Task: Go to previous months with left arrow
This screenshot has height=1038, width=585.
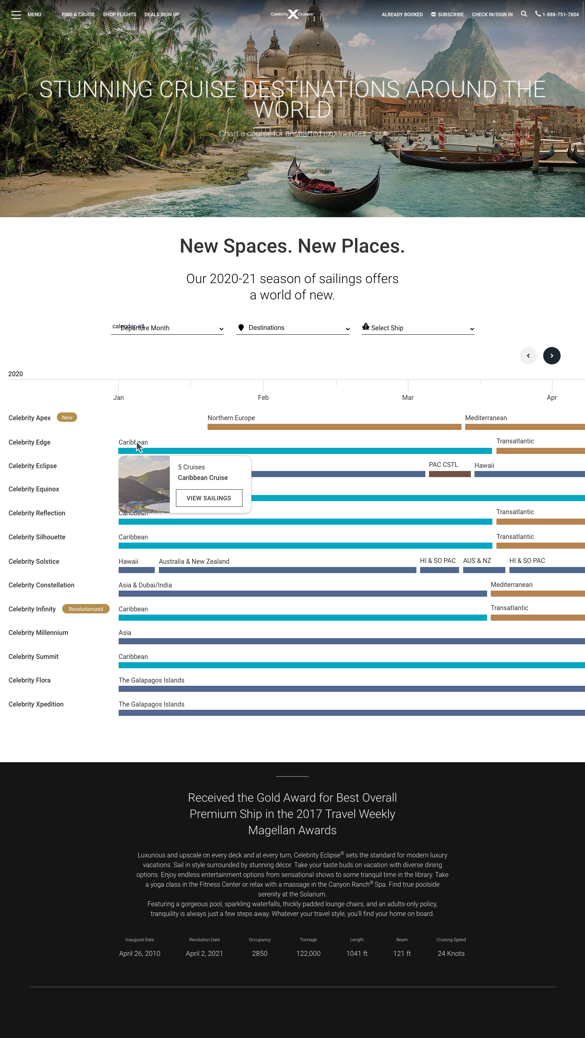Action: click(x=528, y=356)
